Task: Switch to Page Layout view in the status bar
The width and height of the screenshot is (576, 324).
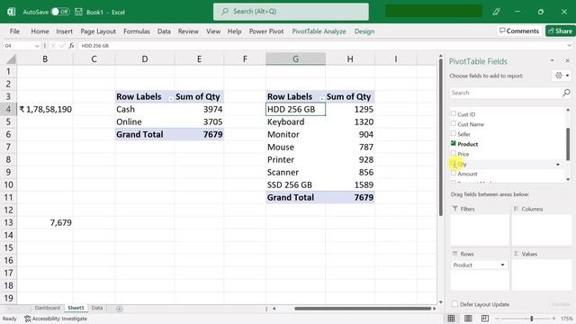Action: coord(468,318)
